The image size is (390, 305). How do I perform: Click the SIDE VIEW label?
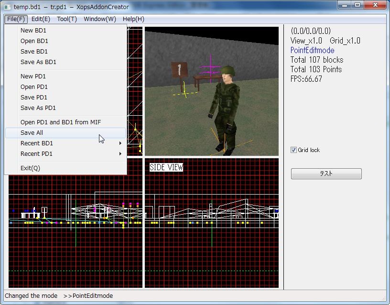pyautogui.click(x=166, y=167)
